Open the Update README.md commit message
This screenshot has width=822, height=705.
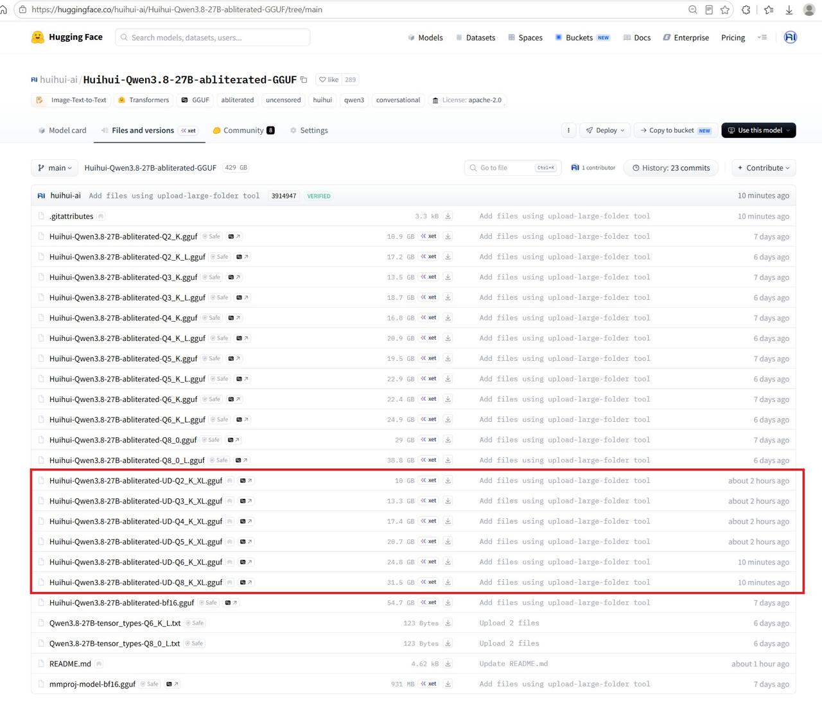513,663
